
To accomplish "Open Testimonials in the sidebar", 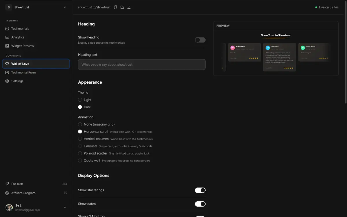I will [36, 29].
